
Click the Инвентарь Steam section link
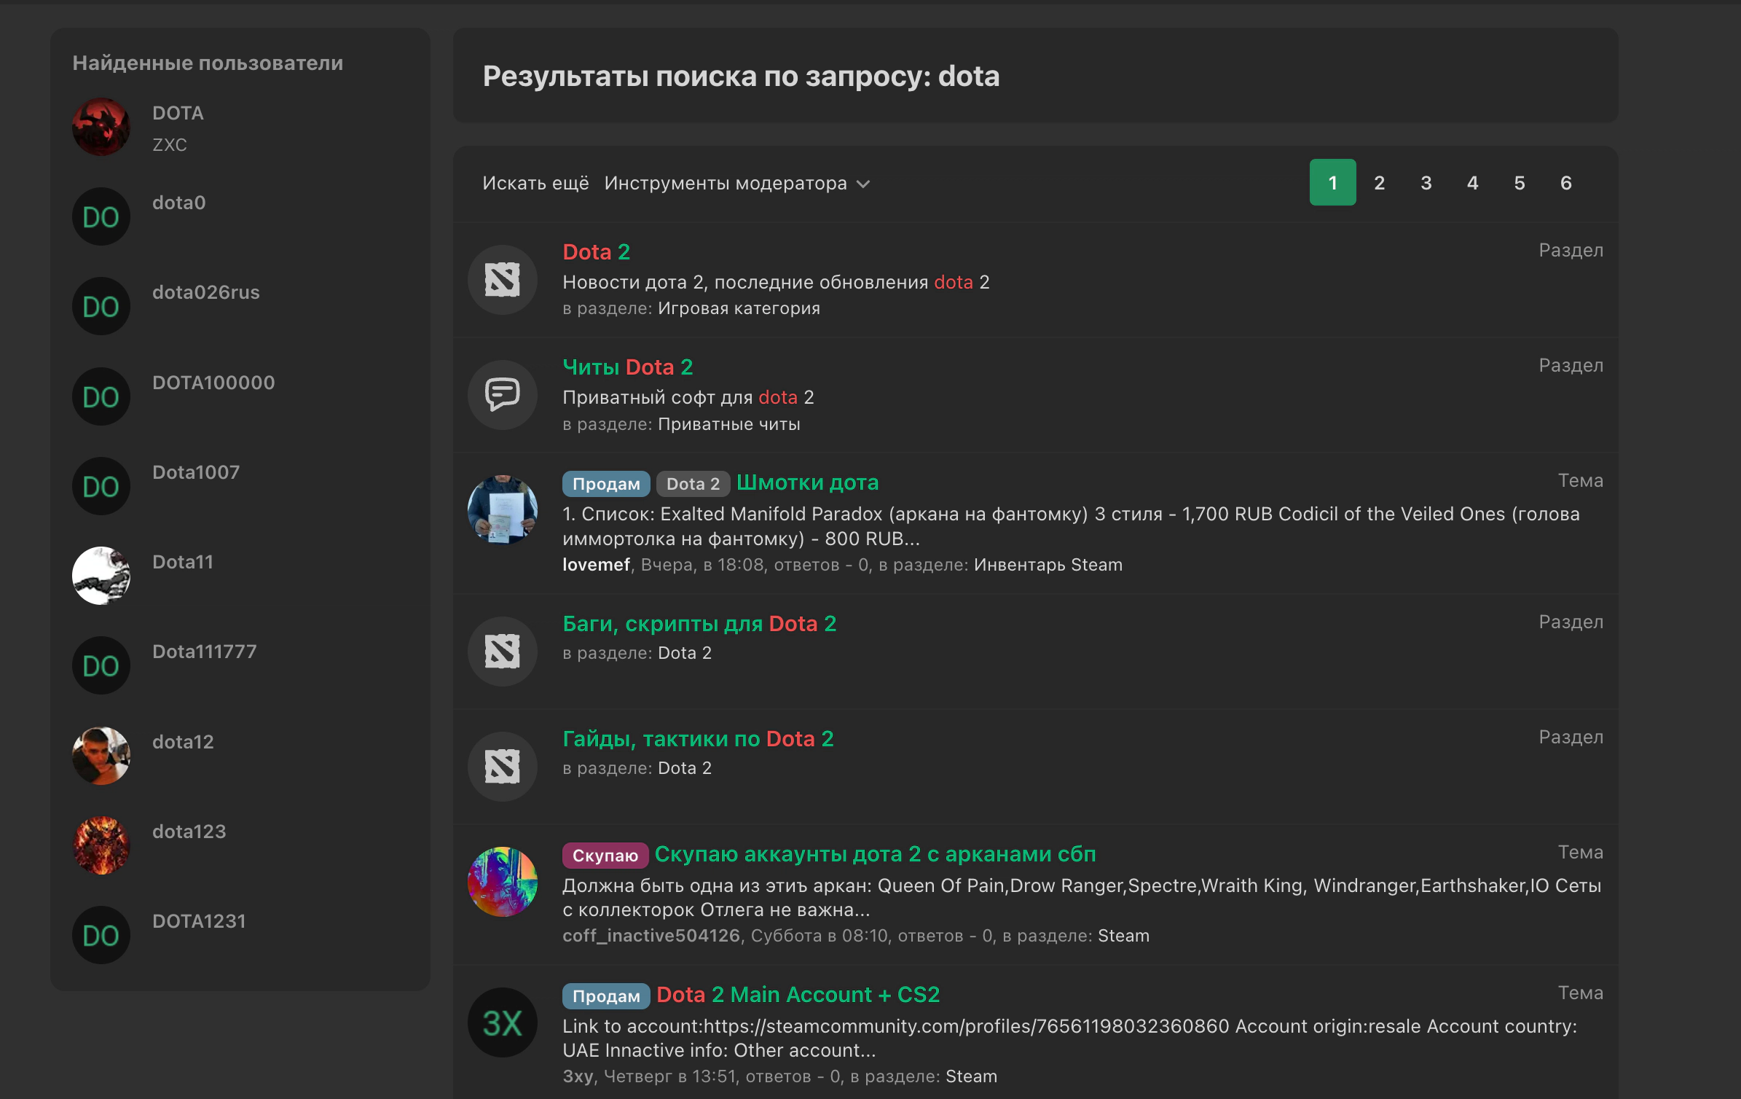pyautogui.click(x=1048, y=565)
